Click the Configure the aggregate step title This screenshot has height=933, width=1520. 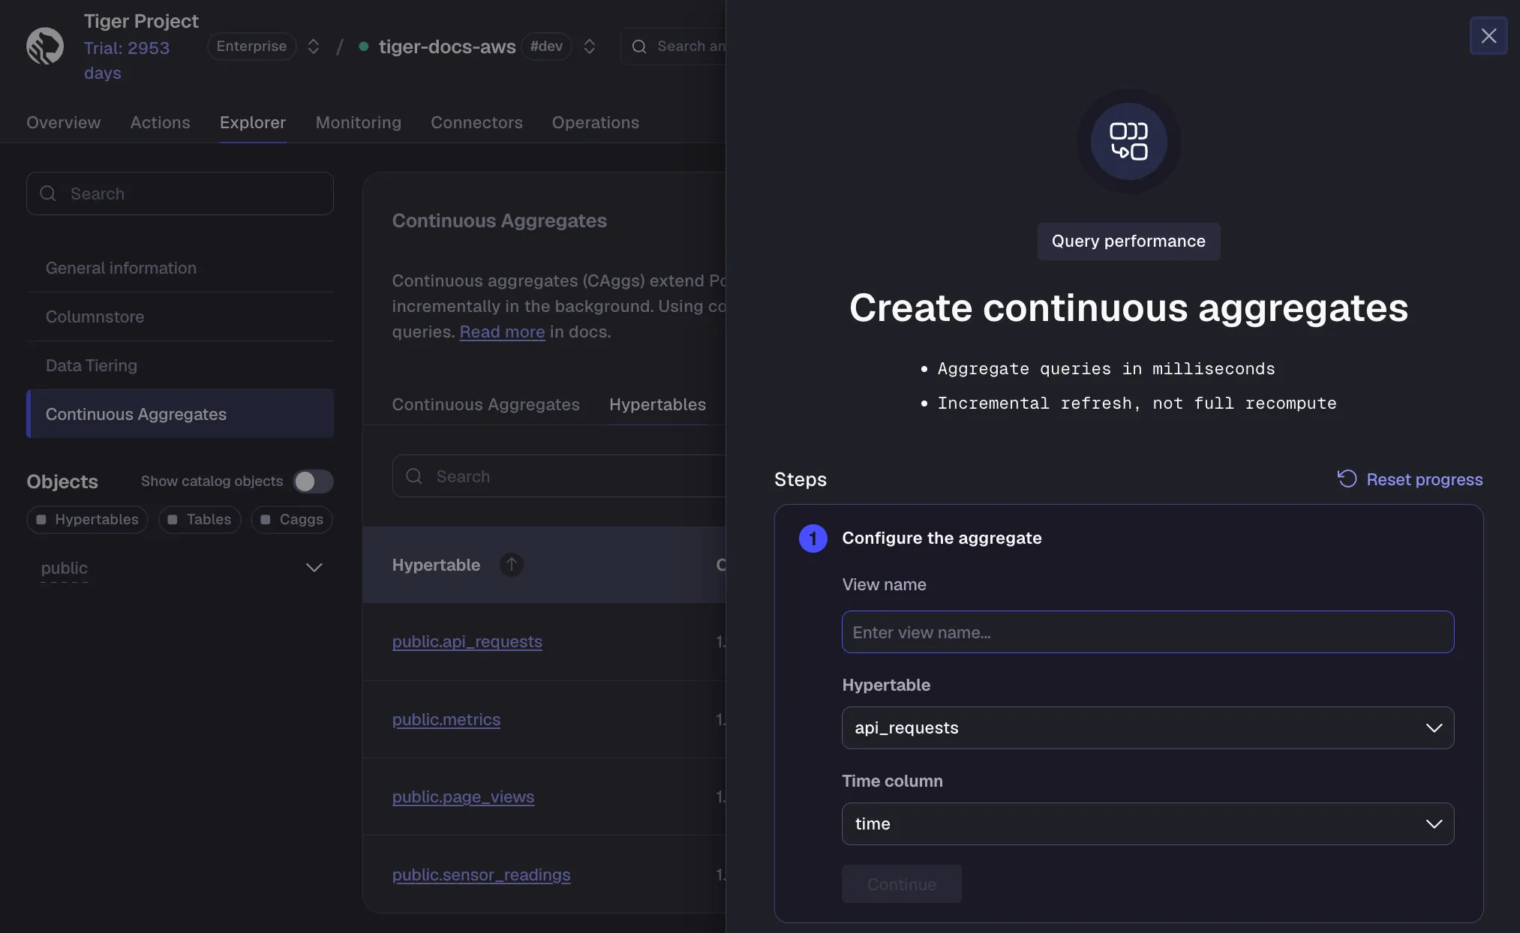click(x=942, y=538)
